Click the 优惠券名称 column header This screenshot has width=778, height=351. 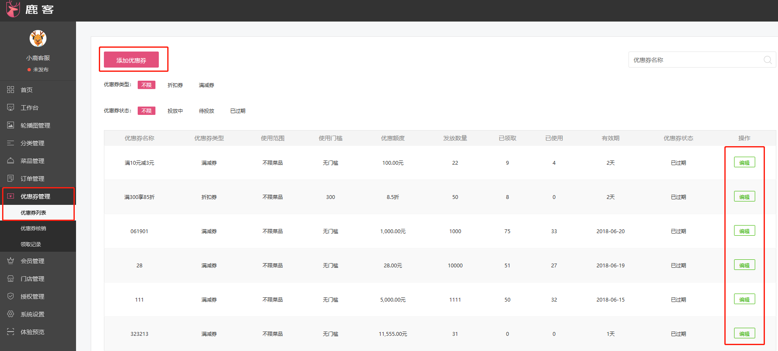(139, 138)
